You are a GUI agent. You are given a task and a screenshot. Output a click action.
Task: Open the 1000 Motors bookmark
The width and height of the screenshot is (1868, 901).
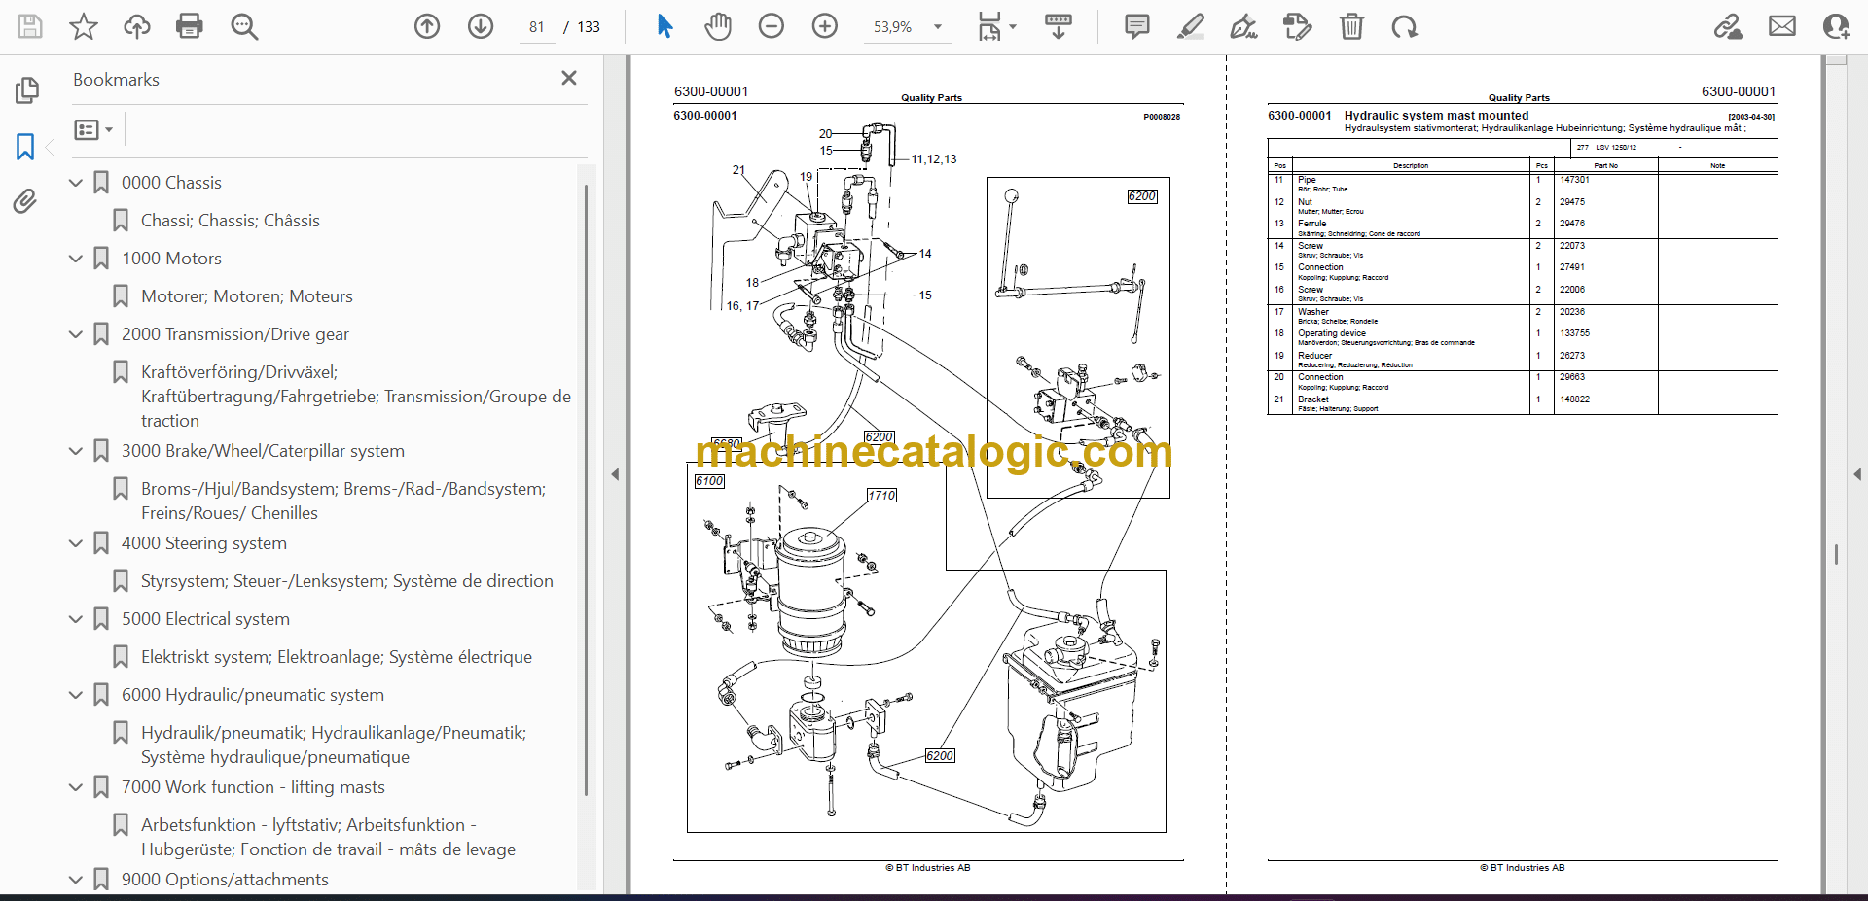[171, 259]
